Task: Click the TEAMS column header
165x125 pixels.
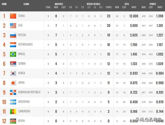Action: pyautogui.click(x=26, y=4)
